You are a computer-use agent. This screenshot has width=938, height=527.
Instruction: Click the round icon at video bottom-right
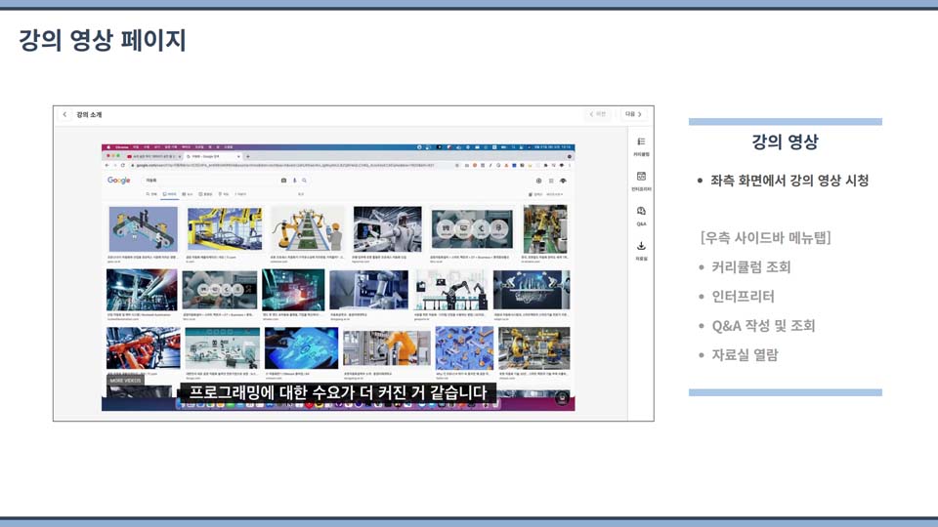tap(562, 398)
